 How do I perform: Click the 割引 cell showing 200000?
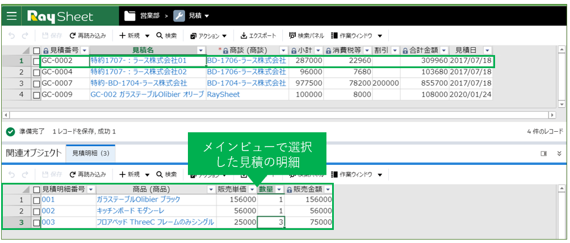click(385, 83)
